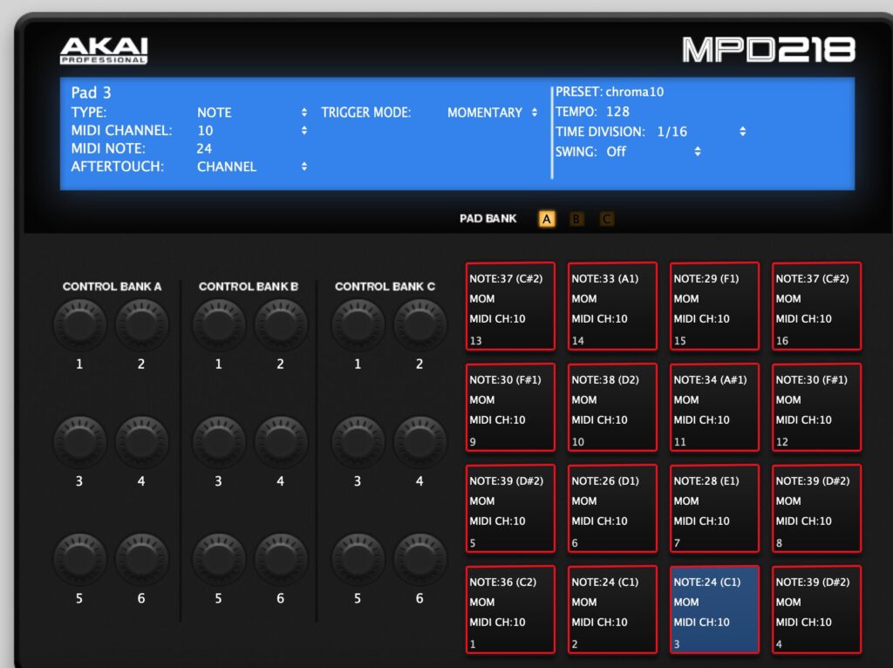Click the "Pad 3" heading text
The width and height of the screenshot is (893, 668).
click(91, 92)
